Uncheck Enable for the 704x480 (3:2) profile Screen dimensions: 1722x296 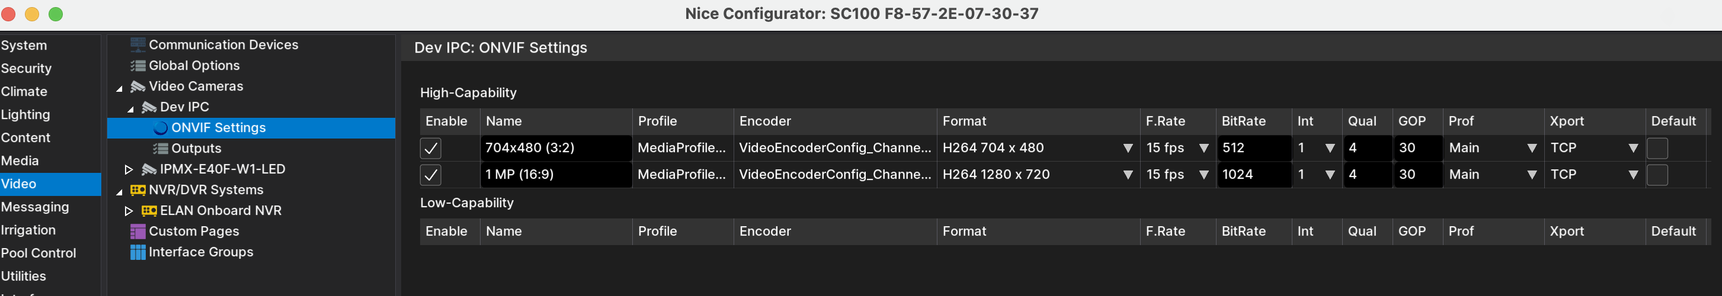pos(430,149)
